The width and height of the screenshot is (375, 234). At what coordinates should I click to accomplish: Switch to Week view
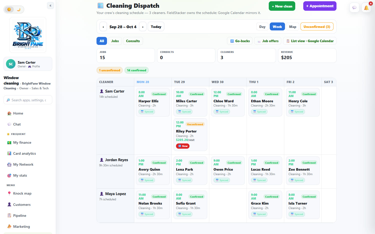point(277,27)
